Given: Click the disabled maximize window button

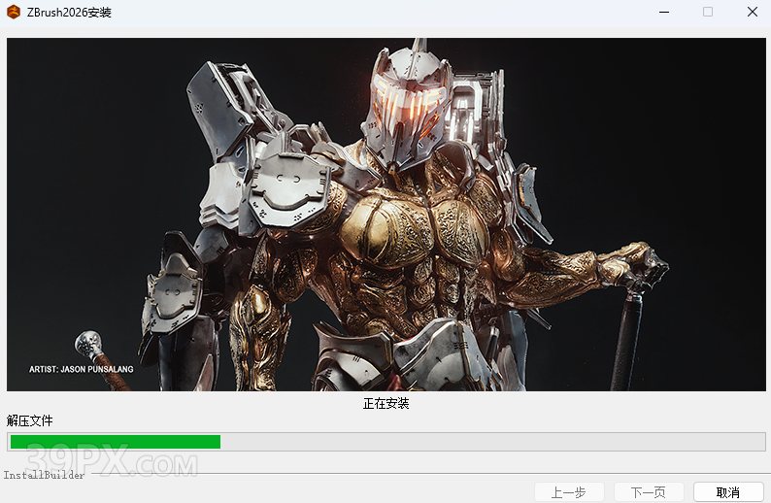Looking at the screenshot, I should pyautogui.click(x=708, y=13).
